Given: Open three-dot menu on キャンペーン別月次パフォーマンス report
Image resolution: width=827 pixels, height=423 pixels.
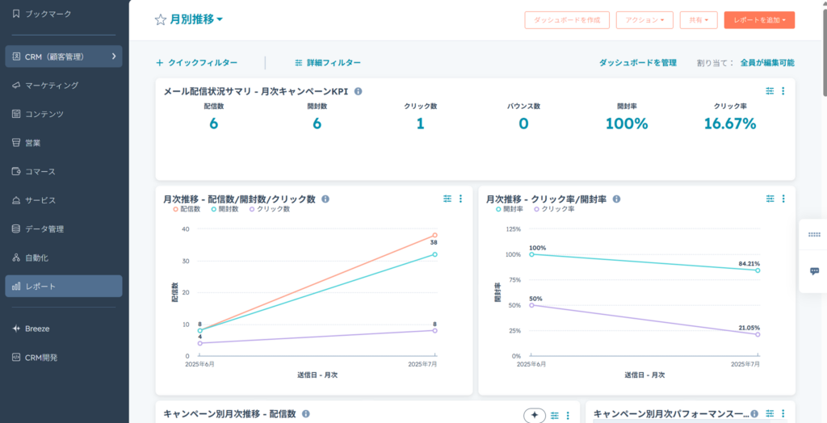Looking at the screenshot, I should (x=783, y=413).
